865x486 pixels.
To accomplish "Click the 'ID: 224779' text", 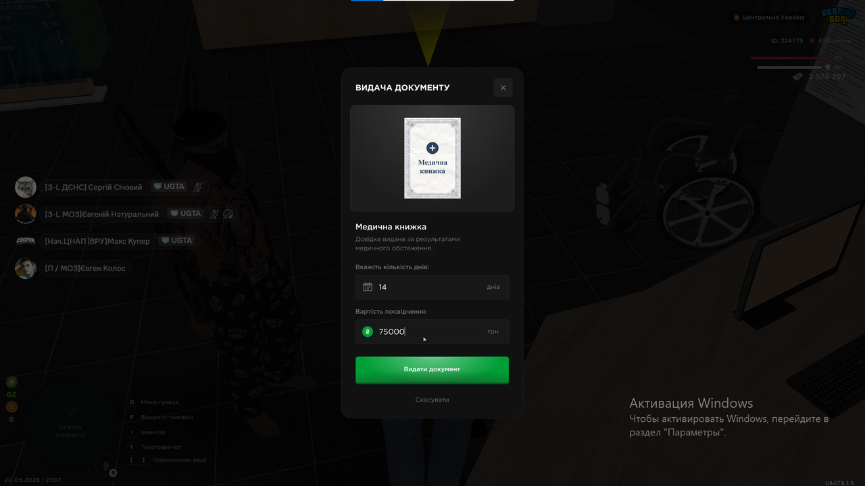I will pos(787,40).
